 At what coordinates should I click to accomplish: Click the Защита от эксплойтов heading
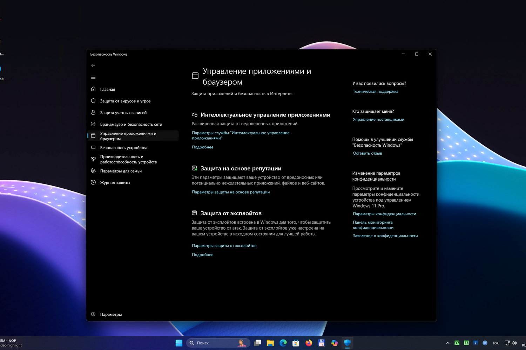(231, 213)
